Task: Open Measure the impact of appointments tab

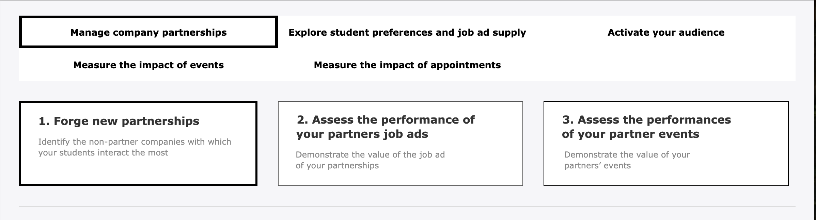Action: pyautogui.click(x=407, y=65)
